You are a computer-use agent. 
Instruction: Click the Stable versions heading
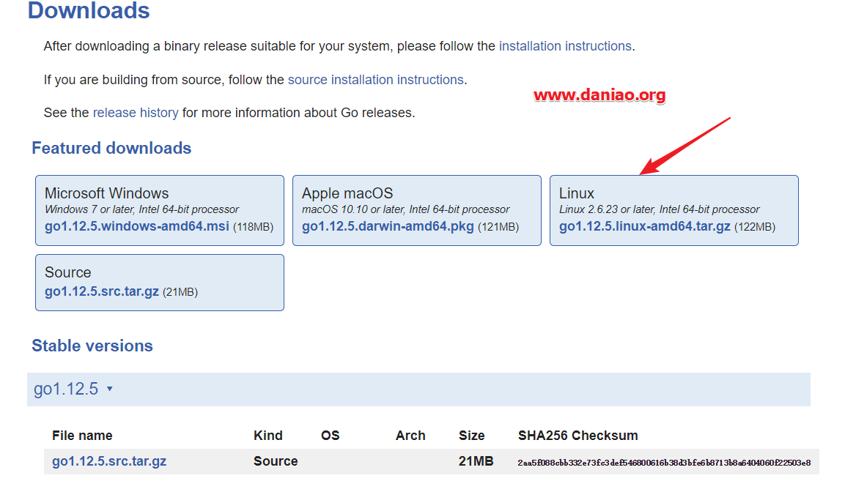click(x=92, y=346)
